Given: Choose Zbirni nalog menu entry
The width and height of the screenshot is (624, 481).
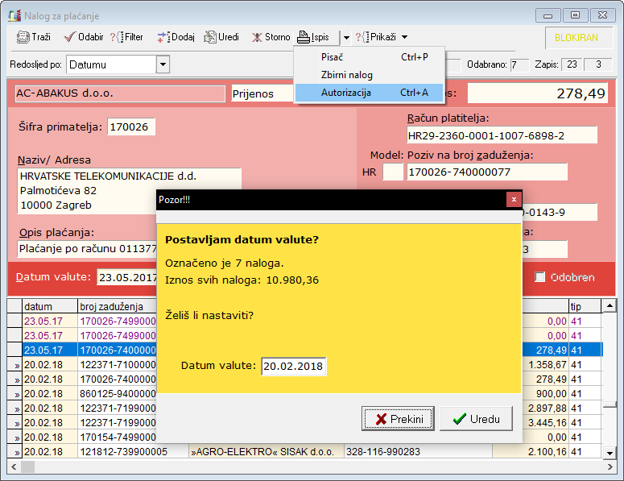Looking at the screenshot, I should click(x=347, y=75).
